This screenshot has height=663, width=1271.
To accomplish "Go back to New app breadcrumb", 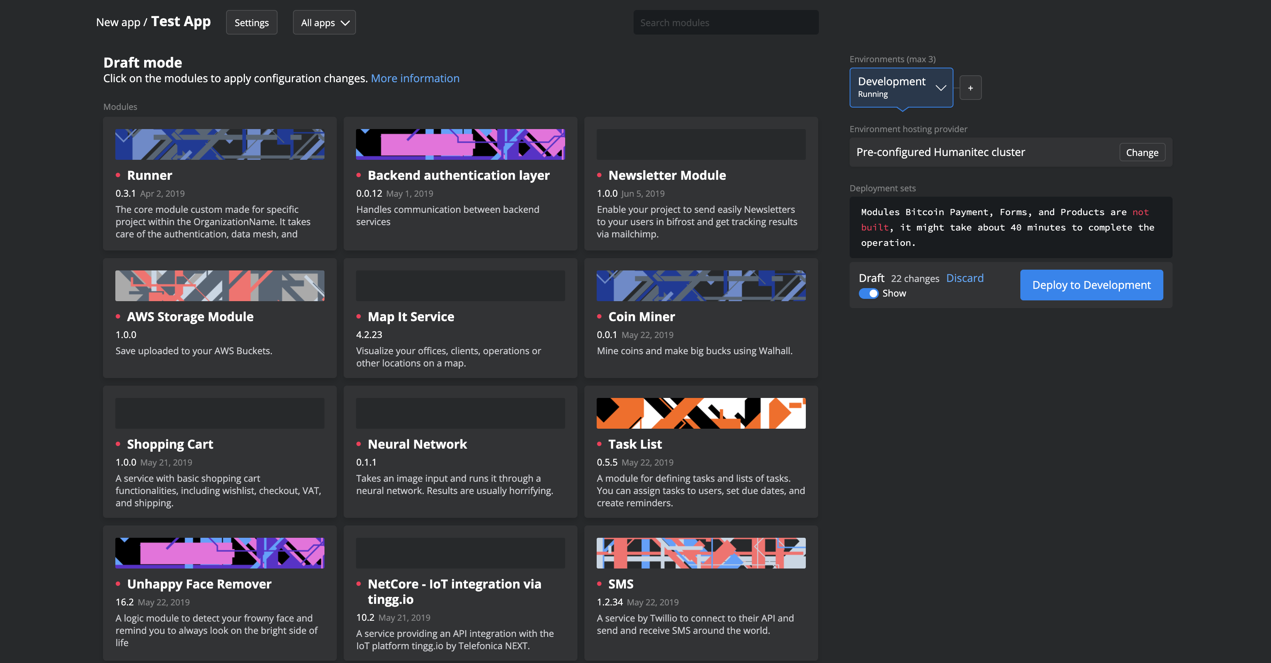I will [x=118, y=22].
